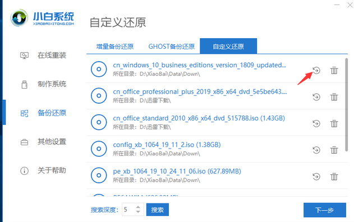Click the 关于帮助 info icon
Image resolution: width=354 pixels, height=222 pixels.
click(x=24, y=171)
